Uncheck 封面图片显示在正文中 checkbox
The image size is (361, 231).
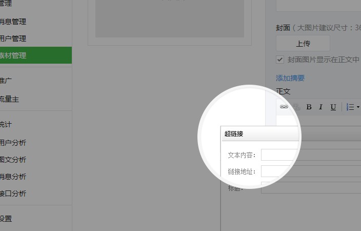(x=280, y=60)
